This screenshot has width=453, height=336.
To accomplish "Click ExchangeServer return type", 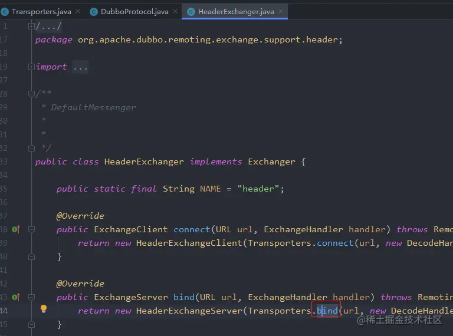I will point(130,297).
